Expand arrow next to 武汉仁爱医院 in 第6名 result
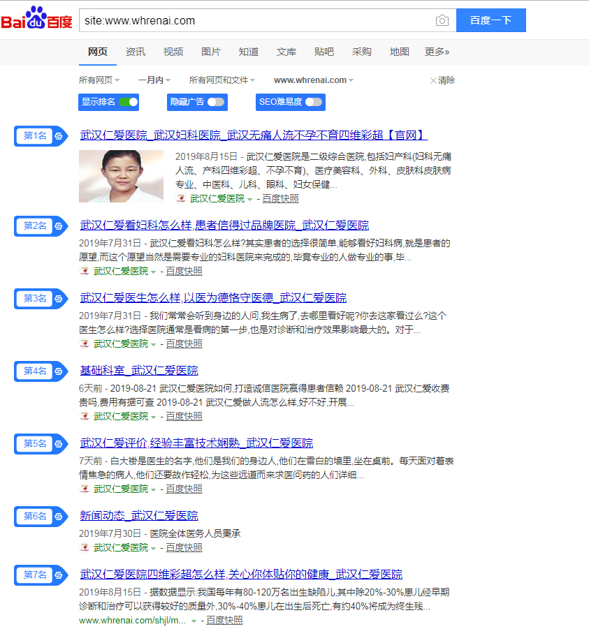Image resolution: width=589 pixels, height=636 pixels. 153,549
